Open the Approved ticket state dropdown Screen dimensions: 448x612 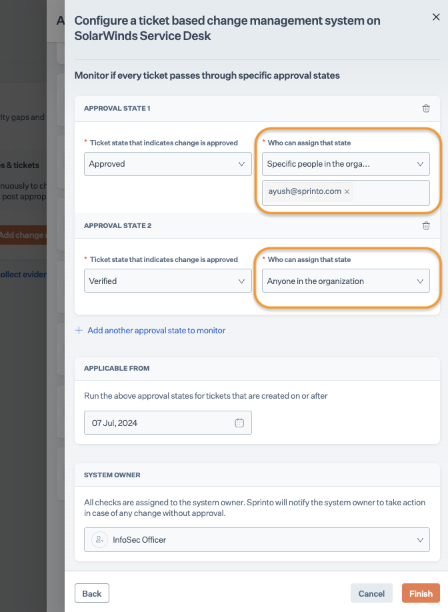pos(168,164)
